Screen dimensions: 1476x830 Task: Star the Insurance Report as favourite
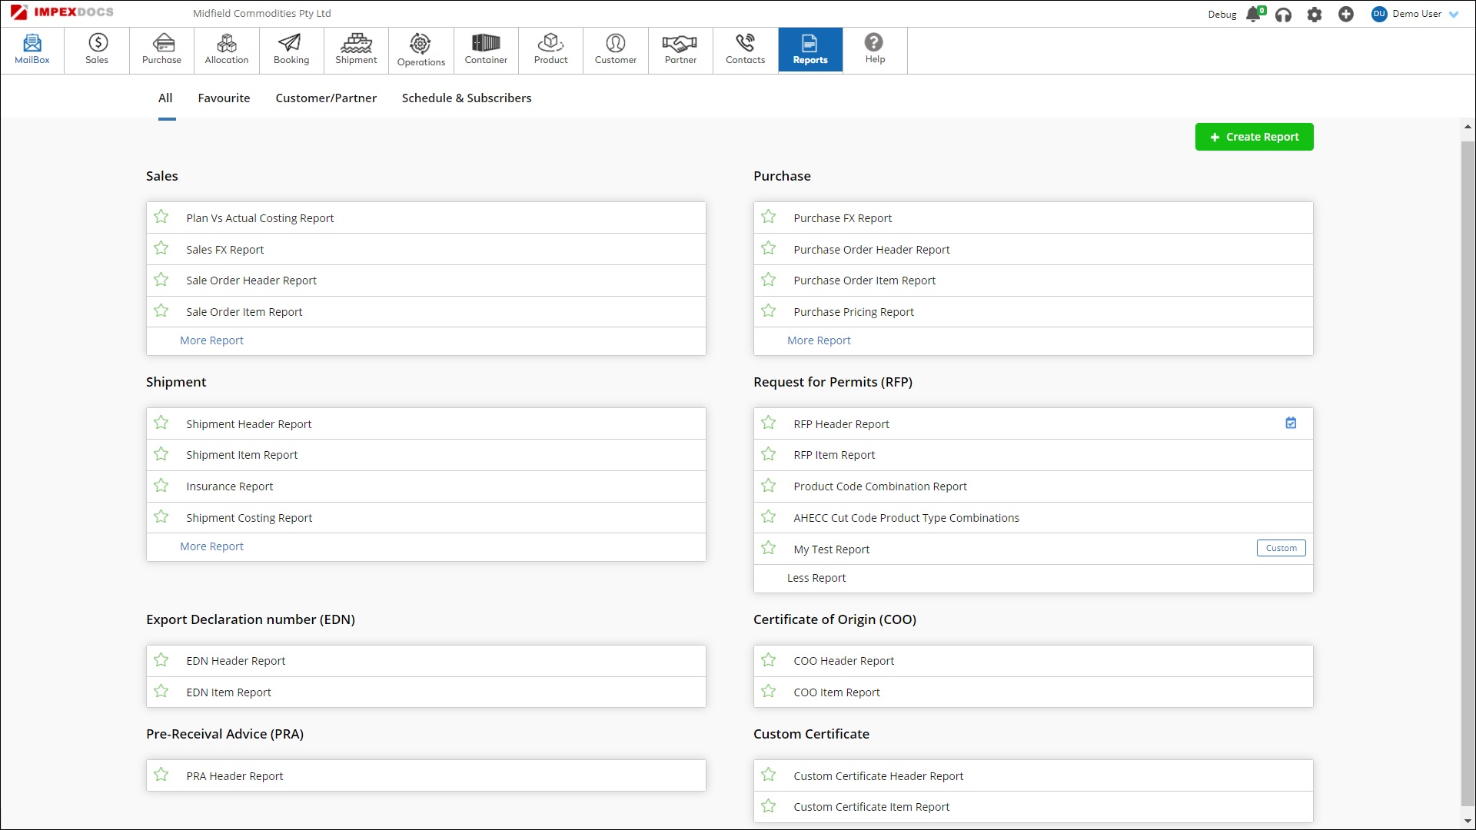tap(161, 486)
